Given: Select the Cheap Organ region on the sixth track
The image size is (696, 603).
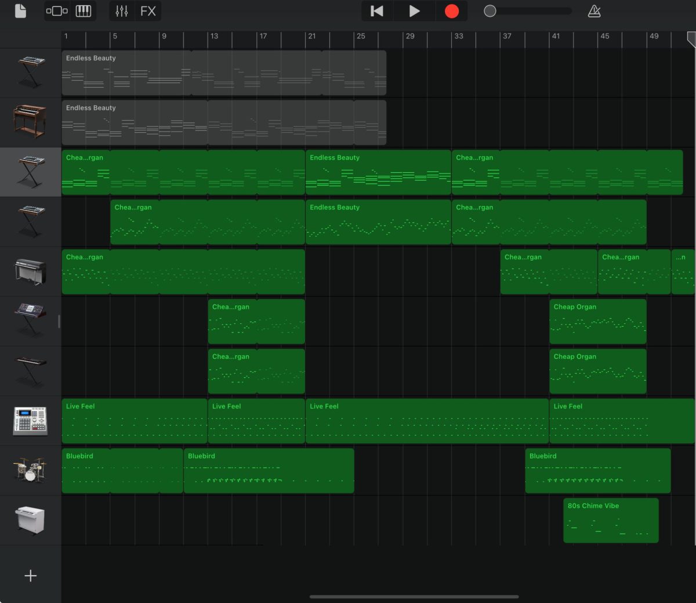Looking at the screenshot, I should click(x=598, y=322).
